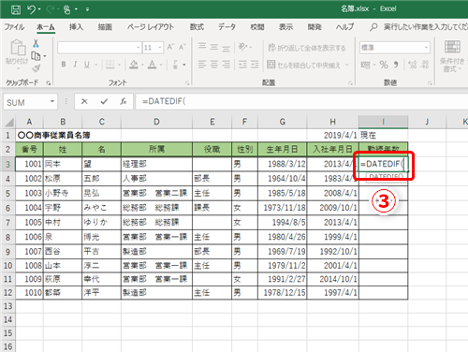
Task: Expand Font group dialog launcher
Action: coord(187,82)
